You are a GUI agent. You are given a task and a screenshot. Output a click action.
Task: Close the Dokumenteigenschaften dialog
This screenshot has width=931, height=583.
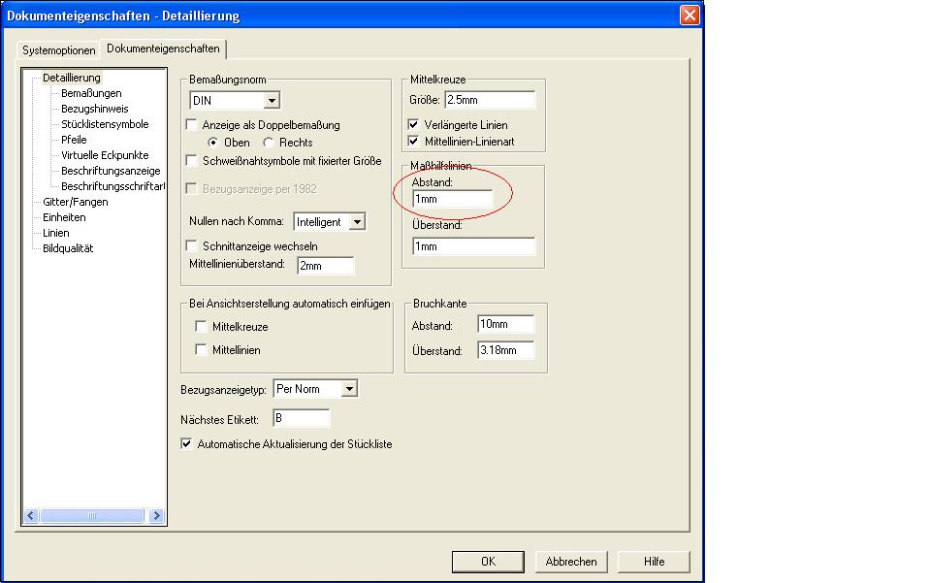690,15
